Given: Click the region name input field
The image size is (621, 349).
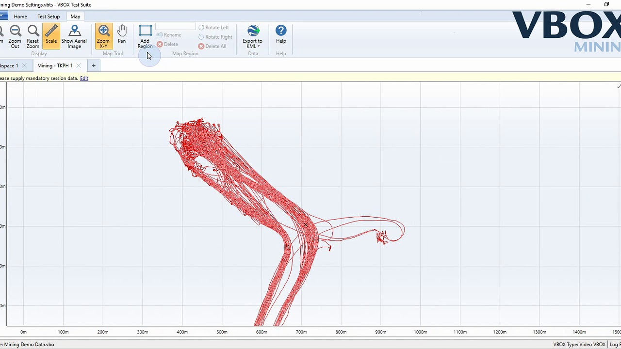Looking at the screenshot, I should pyautogui.click(x=176, y=27).
